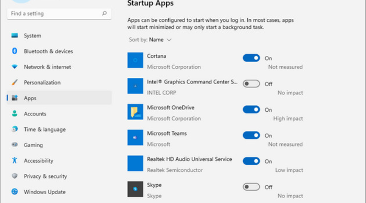366x203 pixels.
Task: Click the Network & internet wifi icon
Action: pyautogui.click(x=15, y=67)
